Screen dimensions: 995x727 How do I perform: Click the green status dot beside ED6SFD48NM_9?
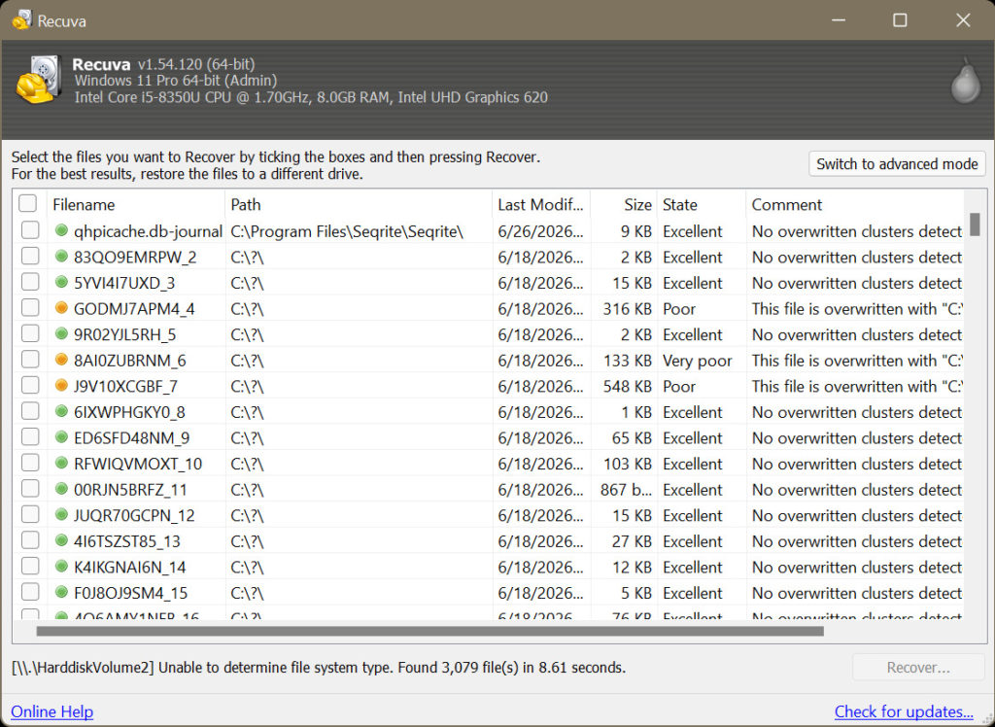click(61, 437)
